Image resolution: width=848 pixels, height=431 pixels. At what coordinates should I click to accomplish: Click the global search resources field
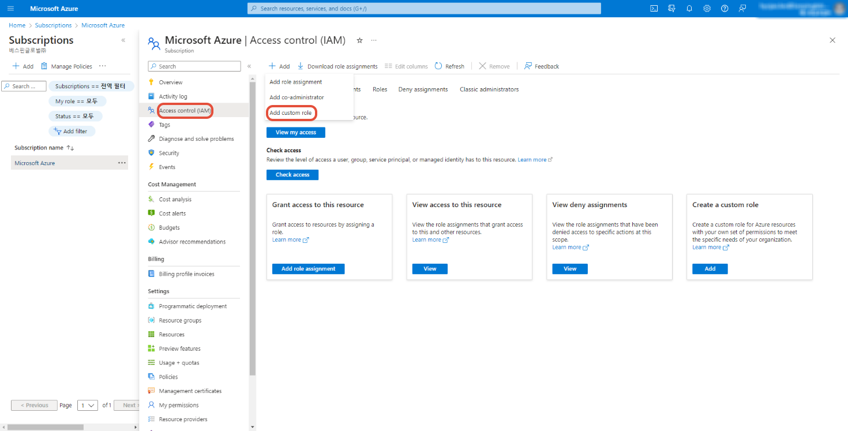pyautogui.click(x=424, y=9)
